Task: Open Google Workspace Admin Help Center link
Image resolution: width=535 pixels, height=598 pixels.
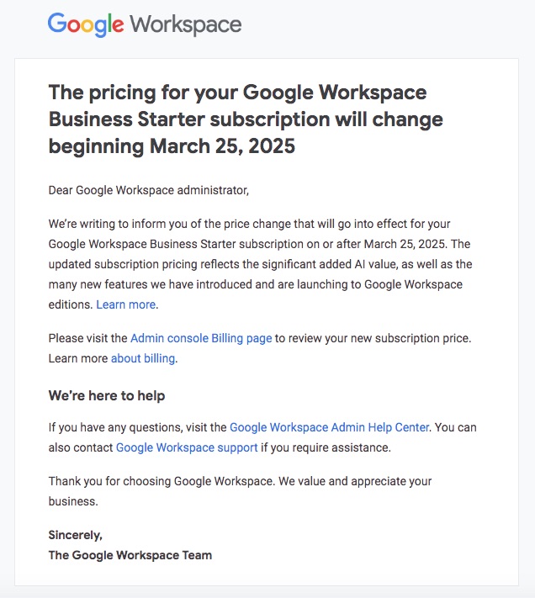Action: click(x=329, y=427)
